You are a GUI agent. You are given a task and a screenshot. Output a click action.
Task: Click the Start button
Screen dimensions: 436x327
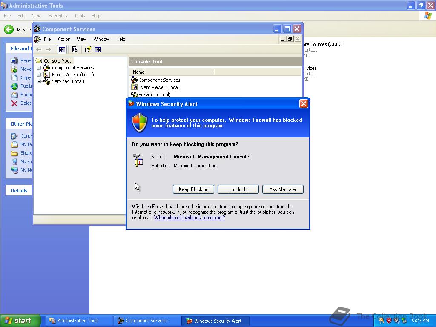[x=20, y=321]
